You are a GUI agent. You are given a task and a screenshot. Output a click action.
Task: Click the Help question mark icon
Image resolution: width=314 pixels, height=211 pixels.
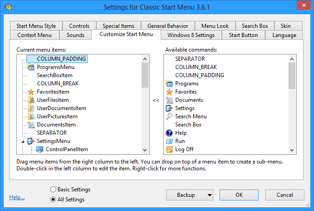click(x=169, y=133)
